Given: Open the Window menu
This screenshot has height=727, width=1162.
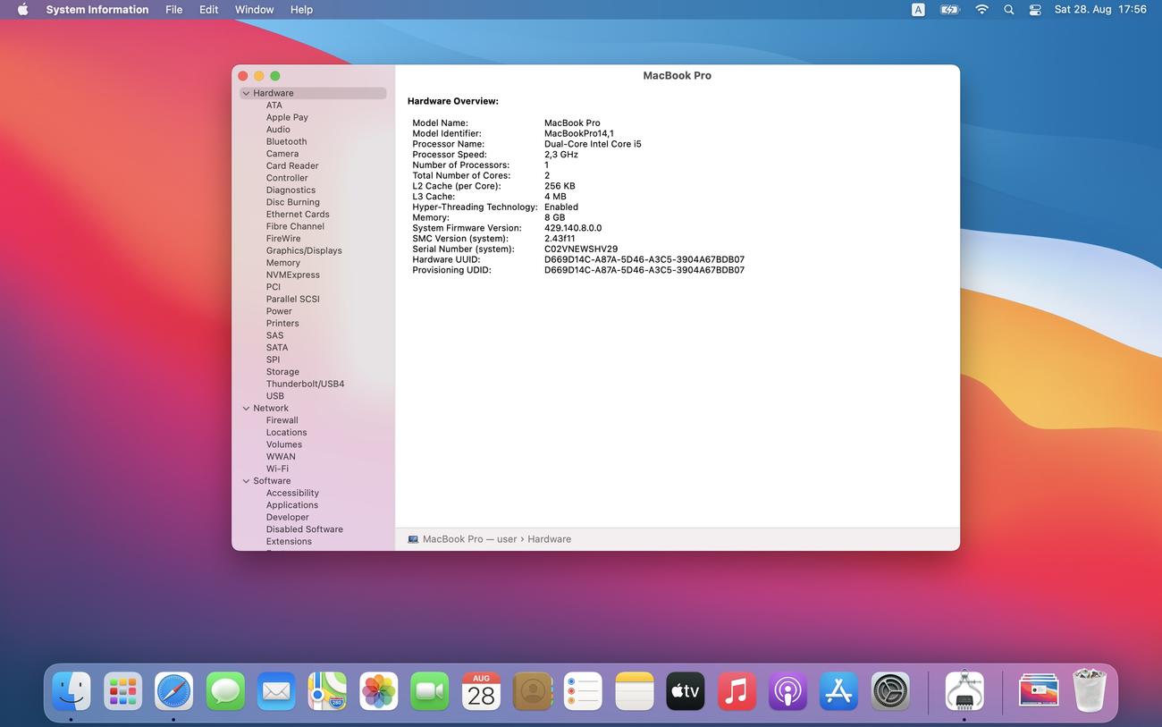Looking at the screenshot, I should click(255, 10).
